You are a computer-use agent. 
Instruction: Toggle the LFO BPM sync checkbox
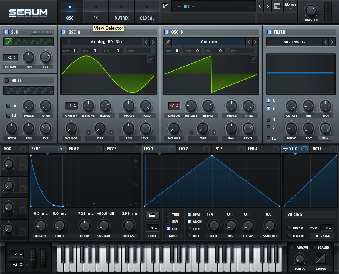[x=189, y=214]
